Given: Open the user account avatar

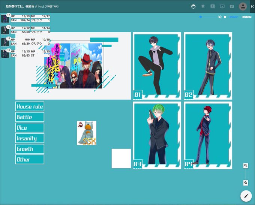Looking at the screenshot, I should [243, 6].
